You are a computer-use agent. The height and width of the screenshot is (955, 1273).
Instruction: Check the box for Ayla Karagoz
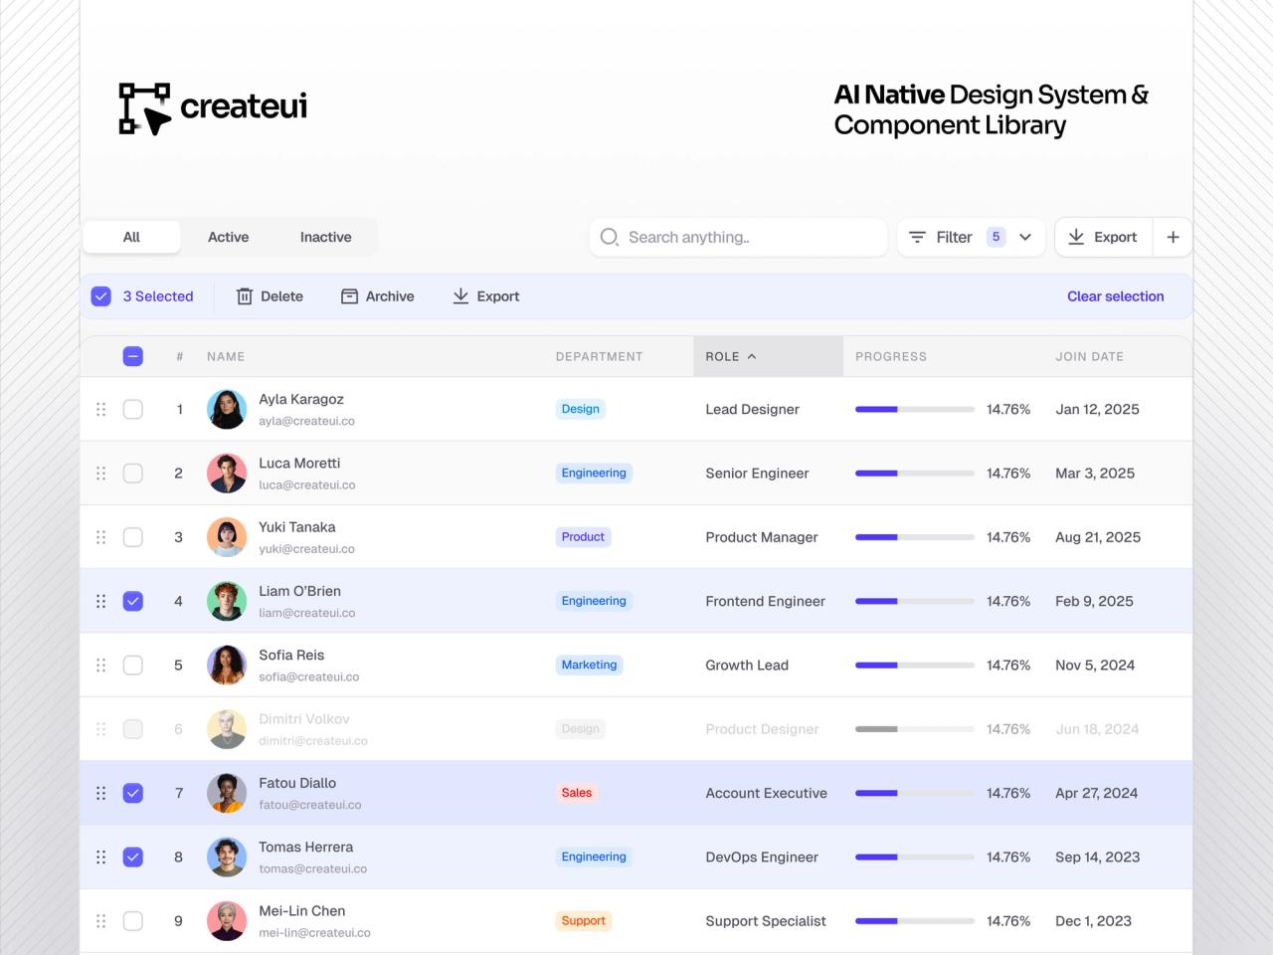133,409
